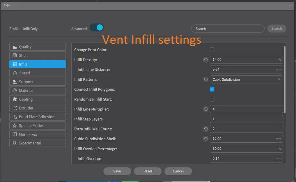Revert Cubic Subdivision Shell value
The width and height of the screenshot is (296, 182).
pyautogui.click(x=205, y=139)
